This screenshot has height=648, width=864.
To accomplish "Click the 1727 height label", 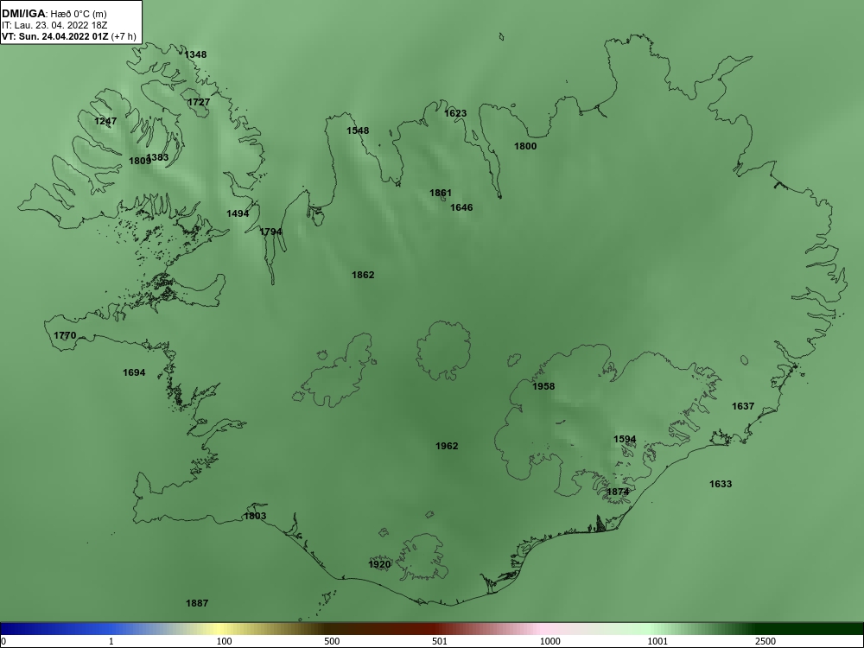I will pos(199,103).
